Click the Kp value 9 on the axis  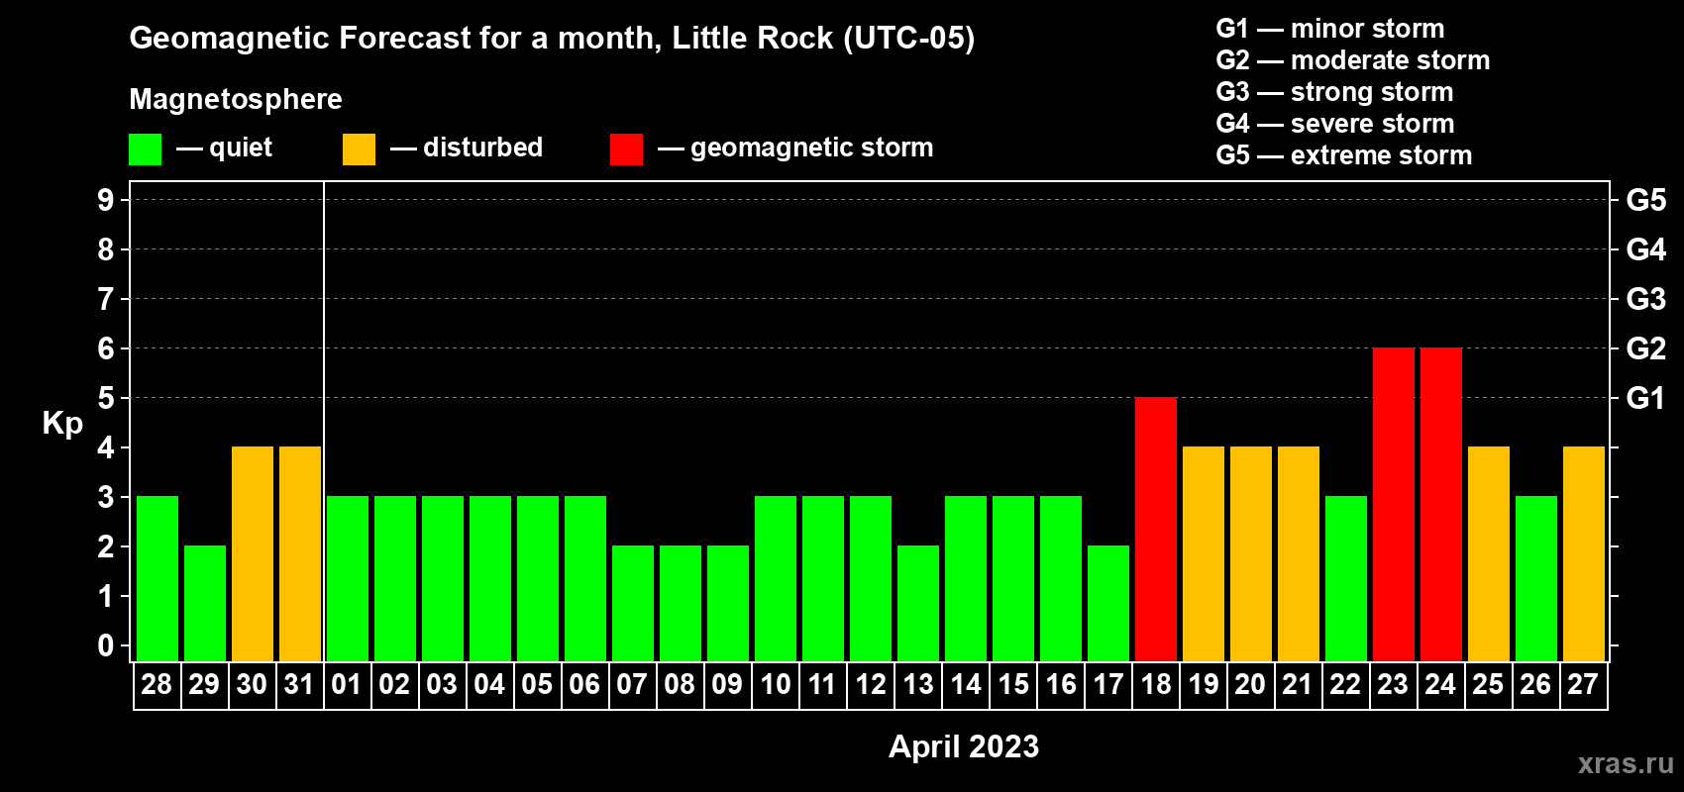[106, 200]
